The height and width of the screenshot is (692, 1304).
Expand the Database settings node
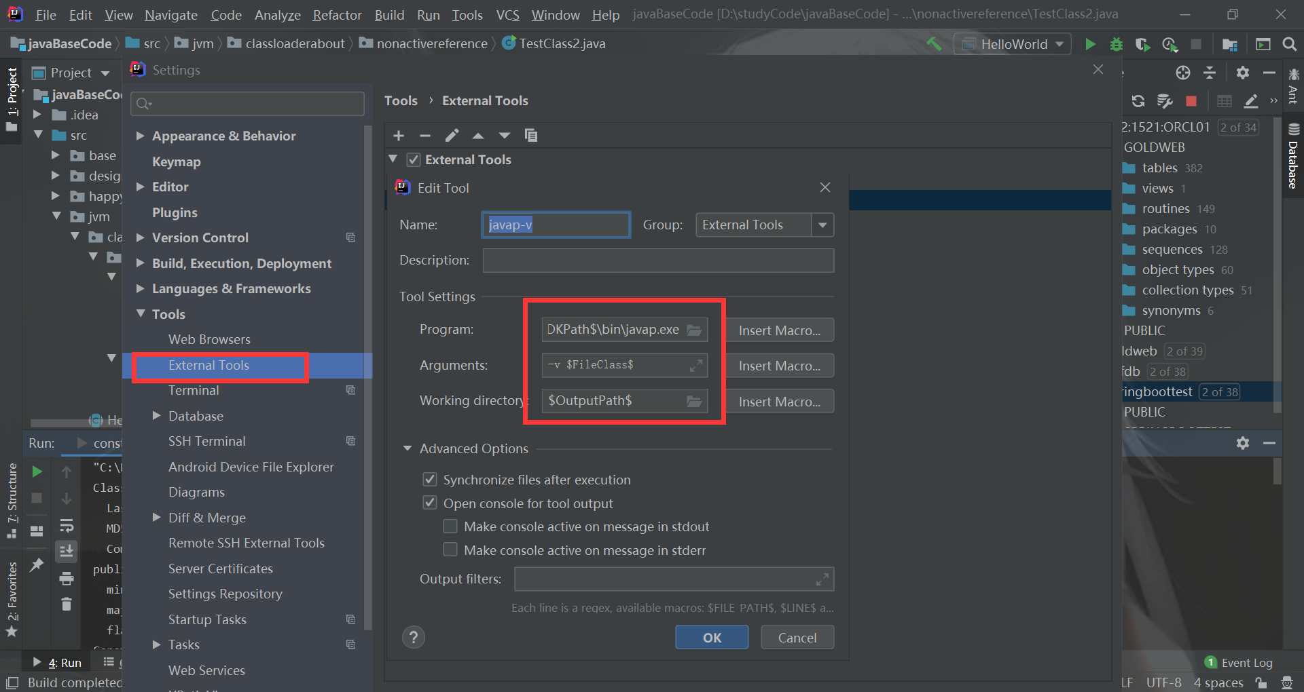tap(156, 415)
